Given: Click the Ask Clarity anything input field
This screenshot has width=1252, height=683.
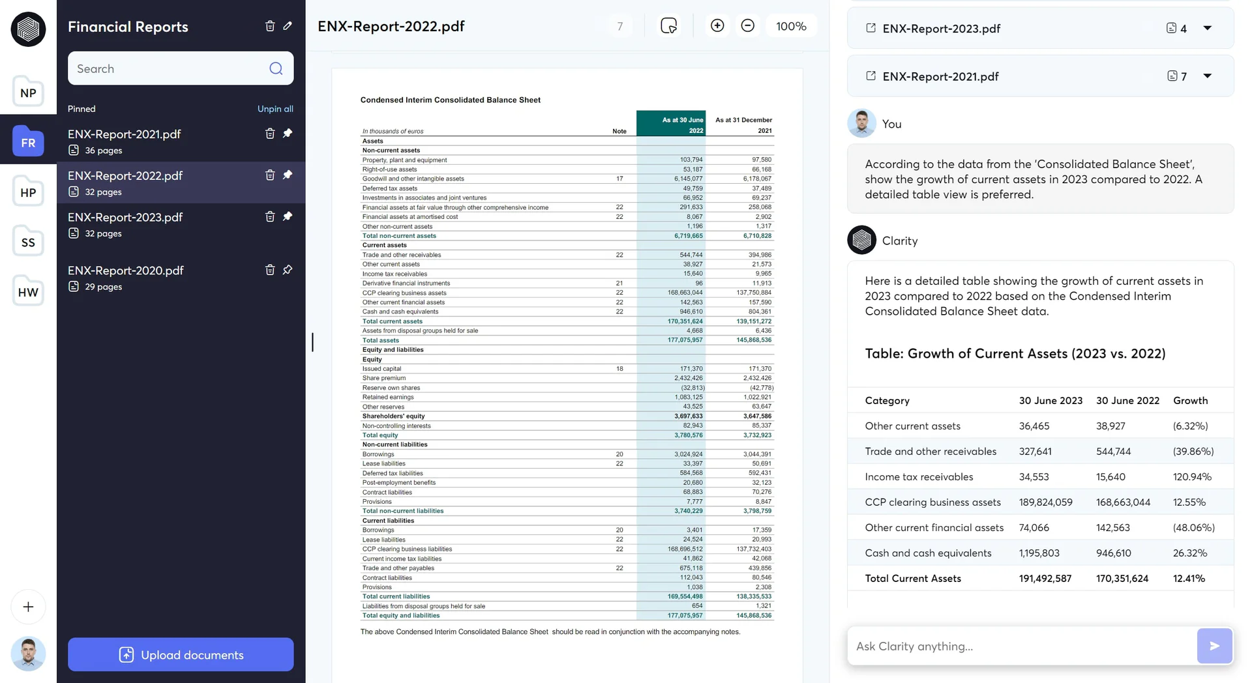Looking at the screenshot, I should point(1021,646).
